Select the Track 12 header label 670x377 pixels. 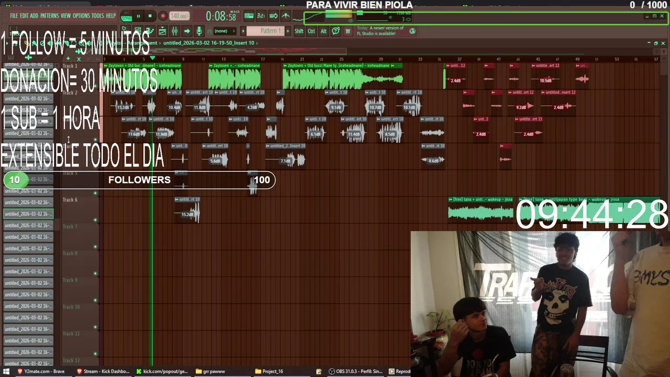(71, 360)
